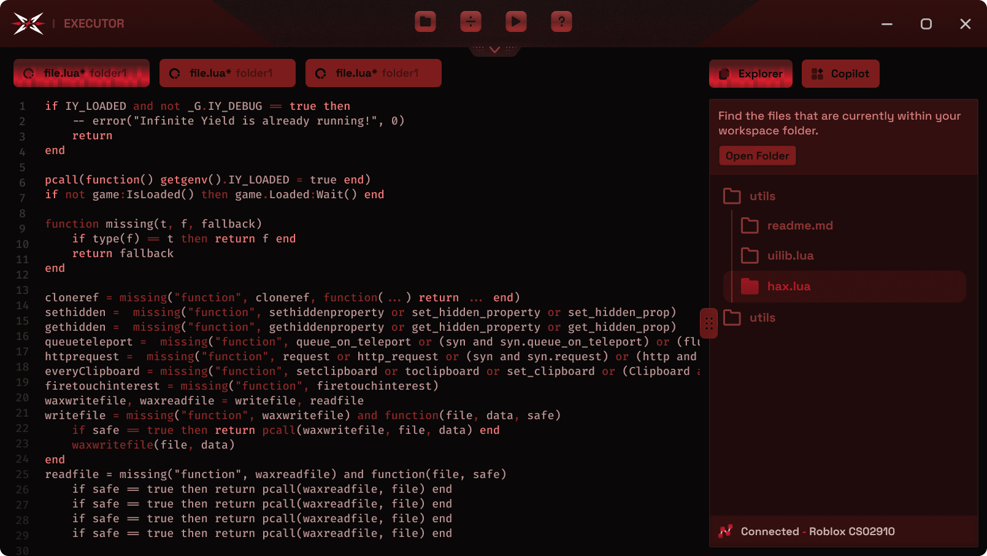Click the divide symbol toolbar icon
The width and height of the screenshot is (987, 556).
(x=470, y=22)
